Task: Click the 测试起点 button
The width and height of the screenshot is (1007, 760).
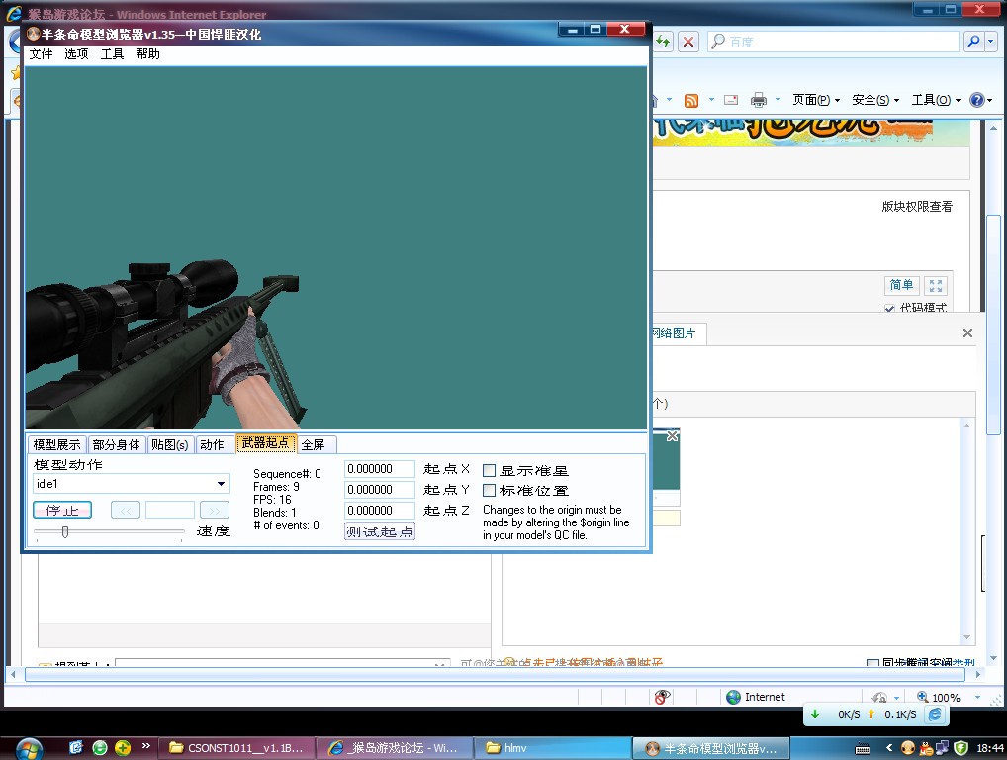Action: tap(380, 532)
